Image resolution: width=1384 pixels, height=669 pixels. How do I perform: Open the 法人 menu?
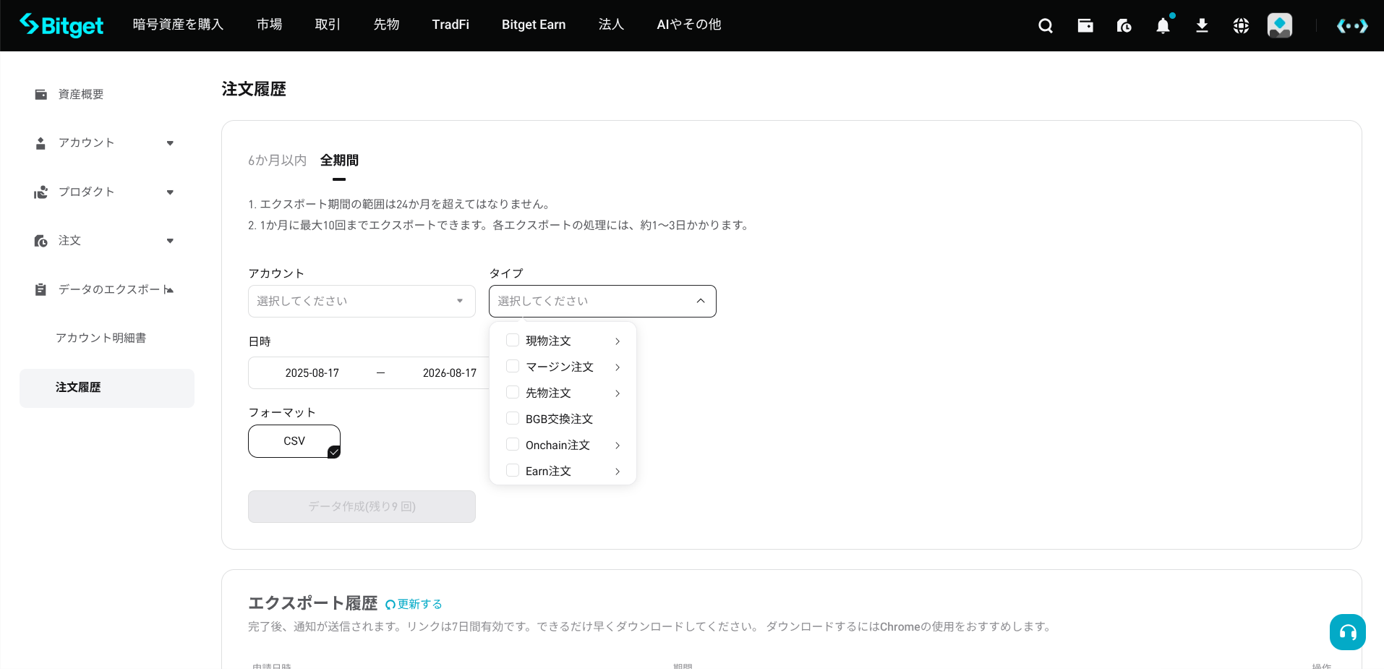[611, 25]
